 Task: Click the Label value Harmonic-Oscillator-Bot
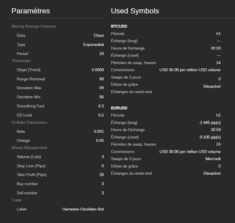(x=83, y=209)
